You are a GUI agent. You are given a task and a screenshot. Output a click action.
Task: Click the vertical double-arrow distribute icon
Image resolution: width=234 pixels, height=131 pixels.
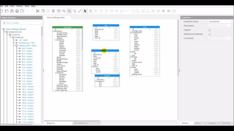tap(132, 11)
